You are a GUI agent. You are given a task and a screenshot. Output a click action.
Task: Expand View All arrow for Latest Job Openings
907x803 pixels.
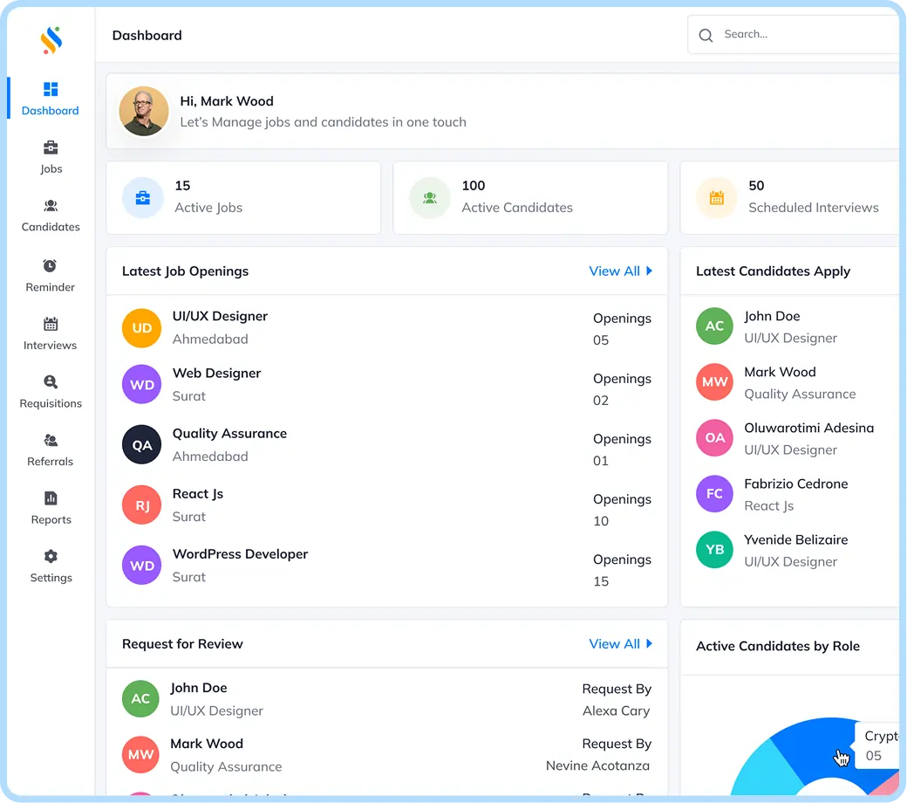click(649, 271)
